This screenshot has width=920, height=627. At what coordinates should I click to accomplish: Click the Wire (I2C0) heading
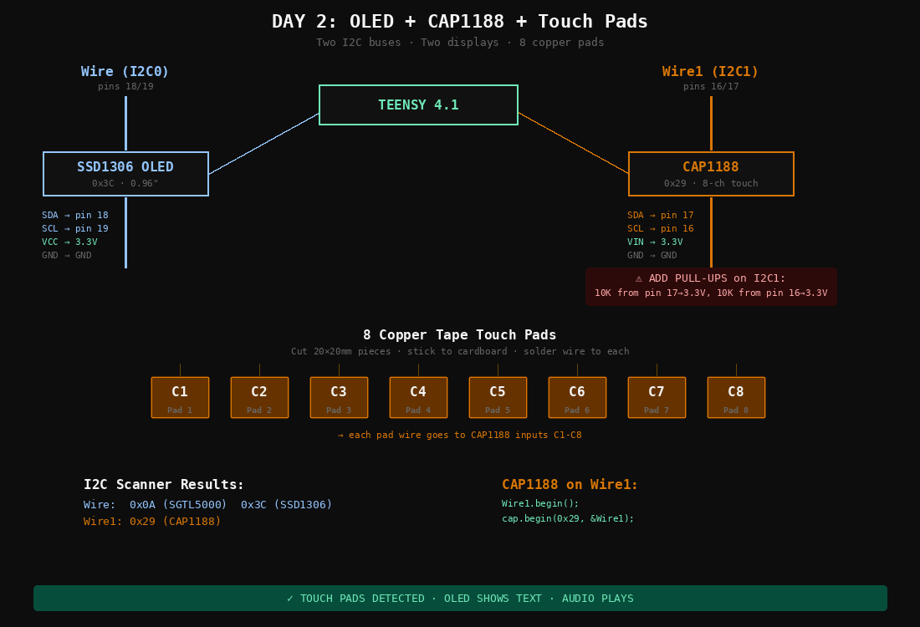point(125,72)
